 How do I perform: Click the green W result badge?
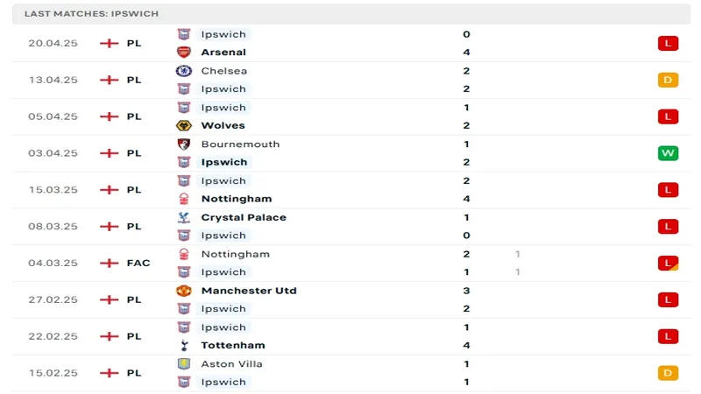pyautogui.click(x=668, y=153)
